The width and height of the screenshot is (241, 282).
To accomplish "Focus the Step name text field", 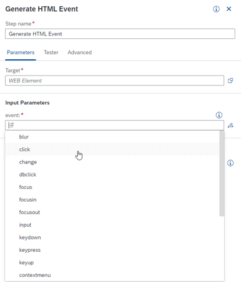I will (x=120, y=34).
